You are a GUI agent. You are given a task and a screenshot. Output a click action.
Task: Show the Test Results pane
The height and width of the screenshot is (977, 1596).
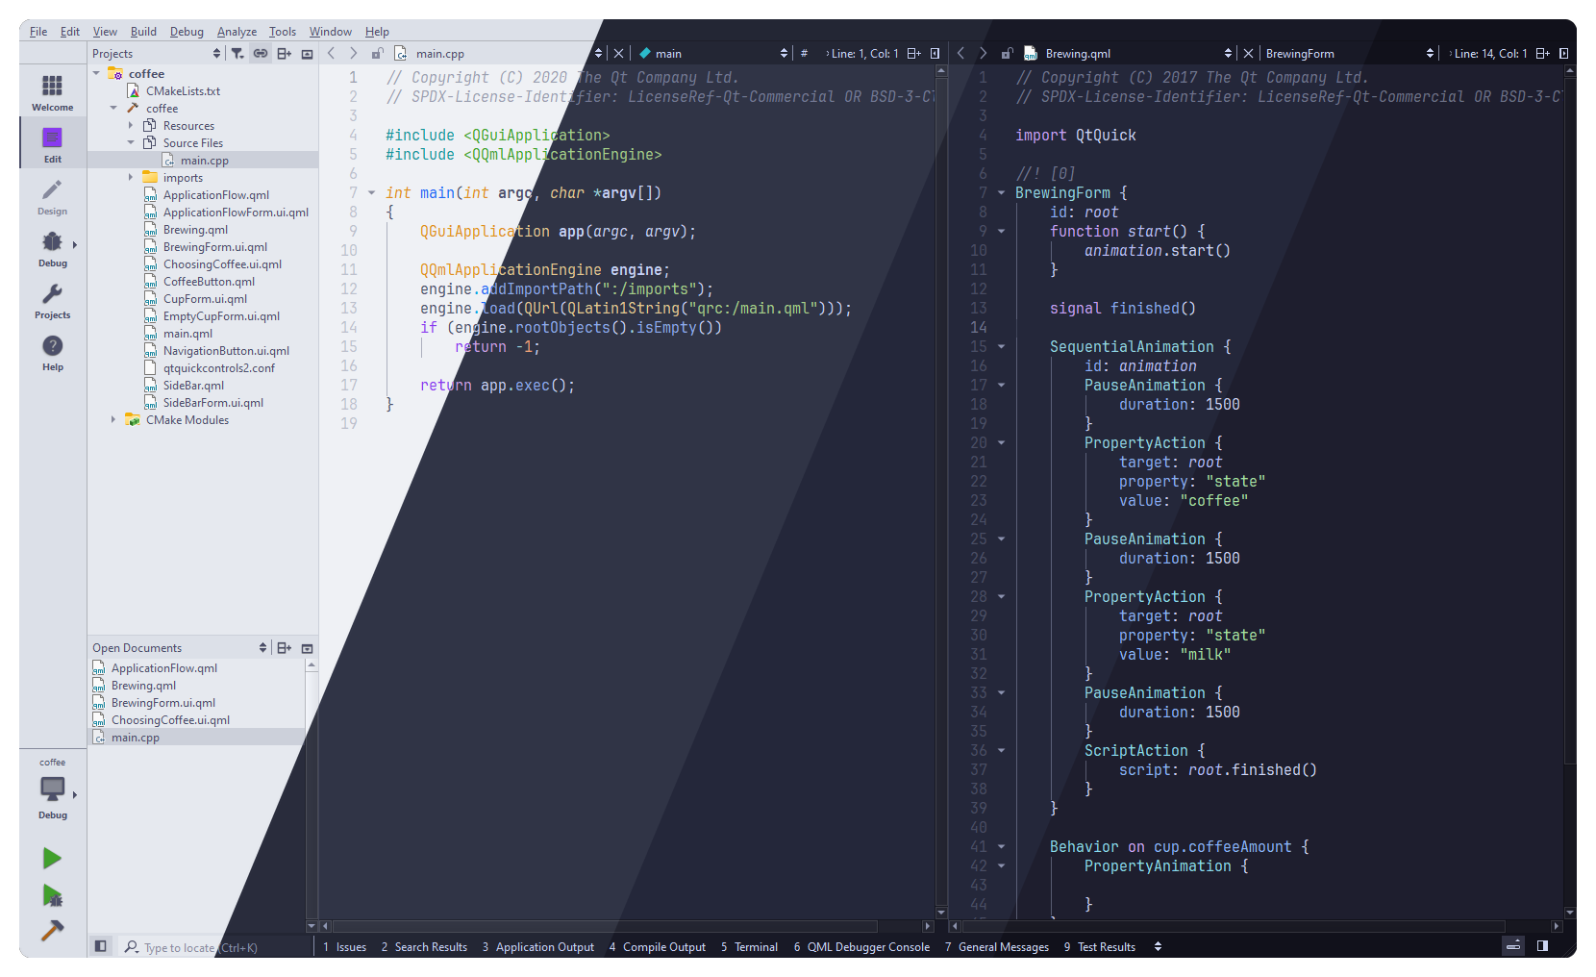coord(1100,947)
